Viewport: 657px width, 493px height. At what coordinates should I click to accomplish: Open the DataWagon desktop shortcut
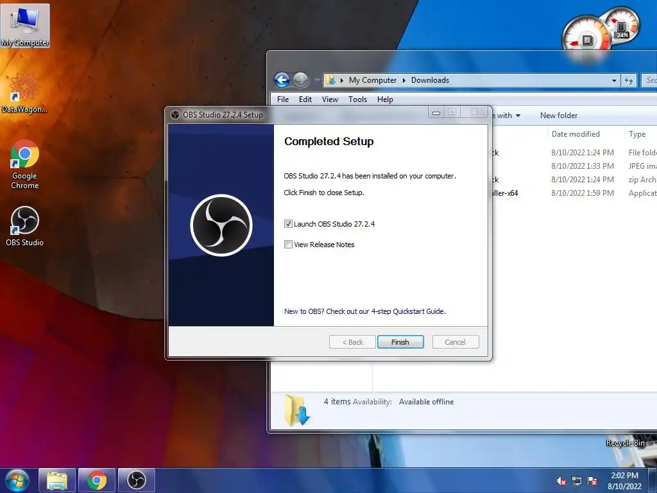[24, 93]
